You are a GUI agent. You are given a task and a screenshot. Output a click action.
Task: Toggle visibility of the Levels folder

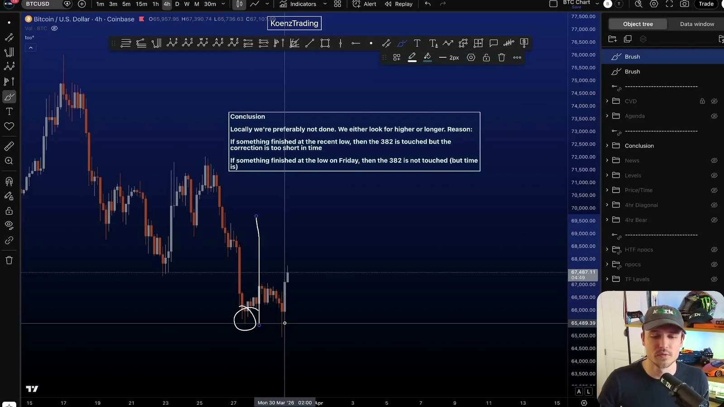[714, 175]
